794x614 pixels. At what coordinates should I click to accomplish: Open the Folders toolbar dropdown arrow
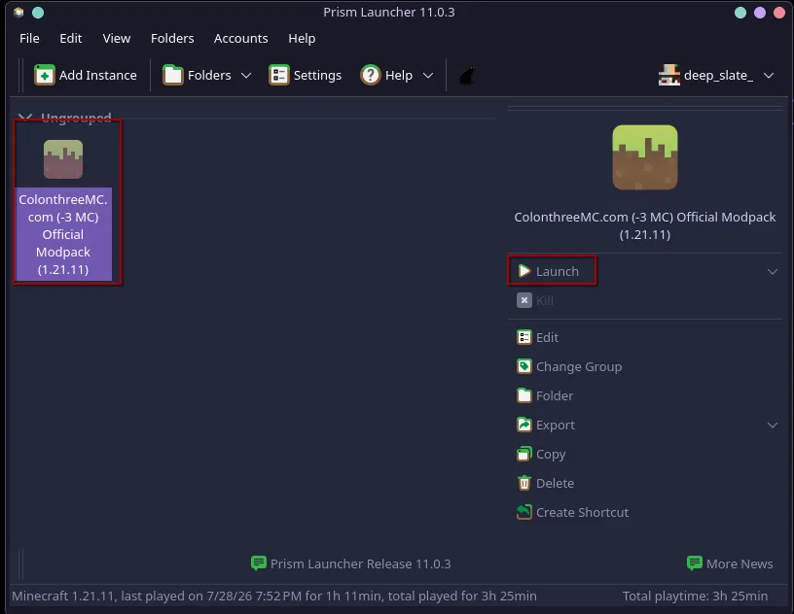pos(246,76)
